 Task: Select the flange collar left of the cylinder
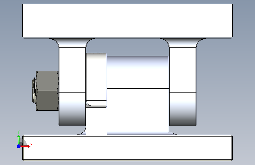[x=96, y=79]
